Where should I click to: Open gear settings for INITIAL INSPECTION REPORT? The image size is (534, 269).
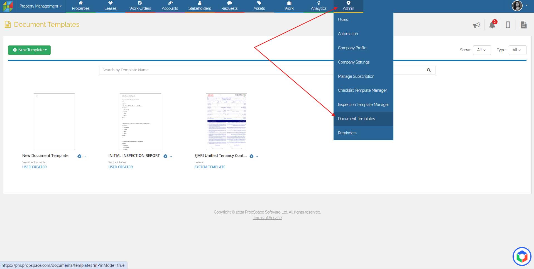165,156
